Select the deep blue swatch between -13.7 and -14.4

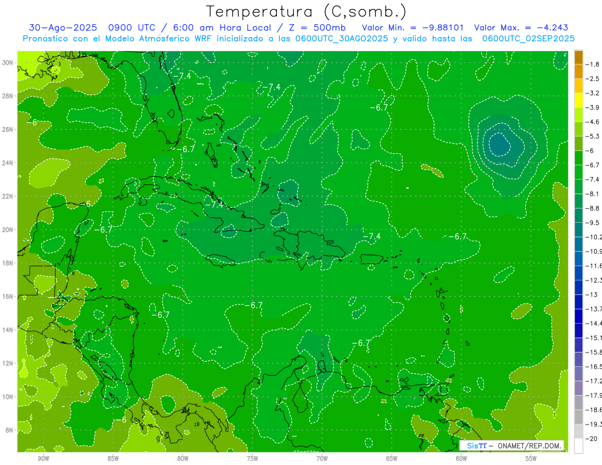coord(578,316)
